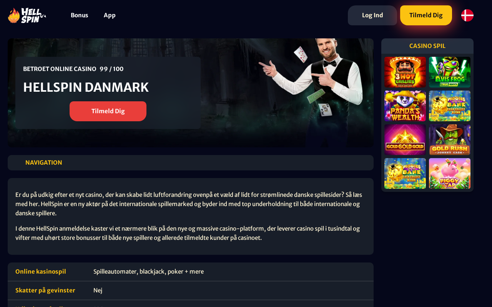
Task: Expand the Navigation section
Action: tap(191, 163)
